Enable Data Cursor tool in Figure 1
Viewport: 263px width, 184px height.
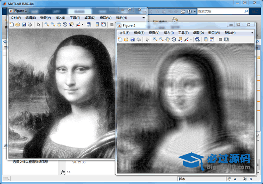71,25
